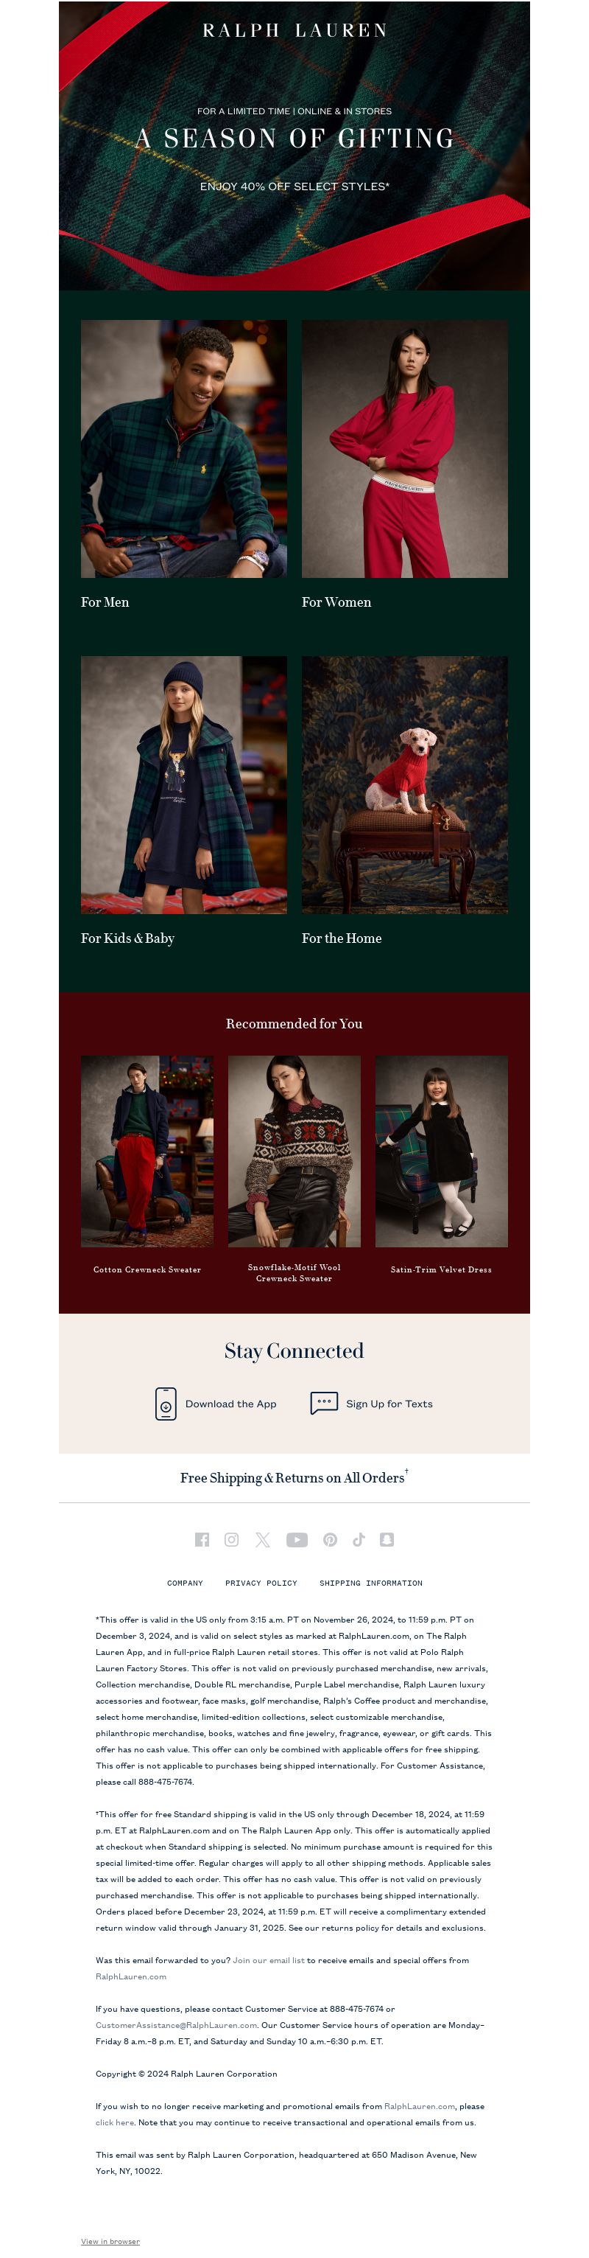Screen dimensions: 589x2258
Task: Open the Facebook social icon
Action: point(202,1539)
